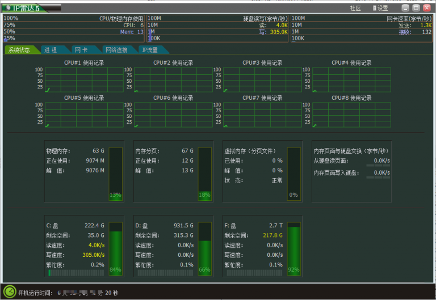This screenshot has height=300, width=436.
Task: Close the IP雷达 window
Action: (427, 8)
